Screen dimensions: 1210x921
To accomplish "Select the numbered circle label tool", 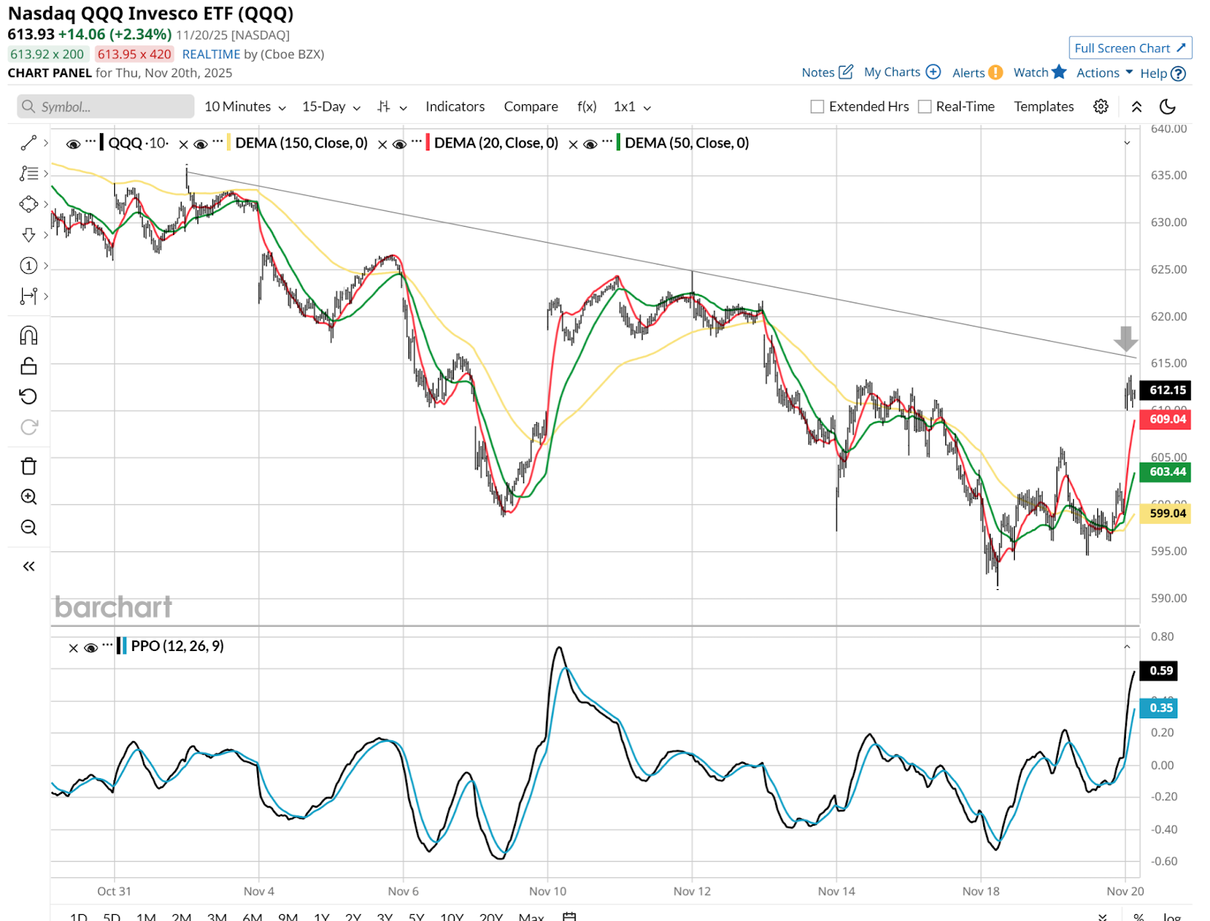I will [x=29, y=265].
